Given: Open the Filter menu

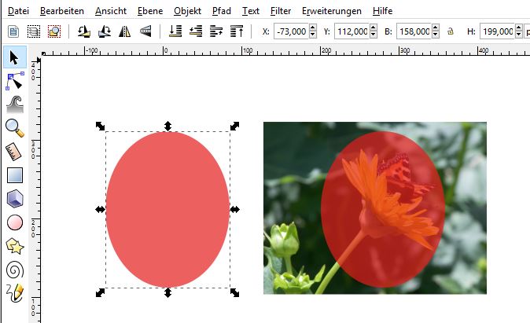Looking at the screenshot, I should coord(281,11).
